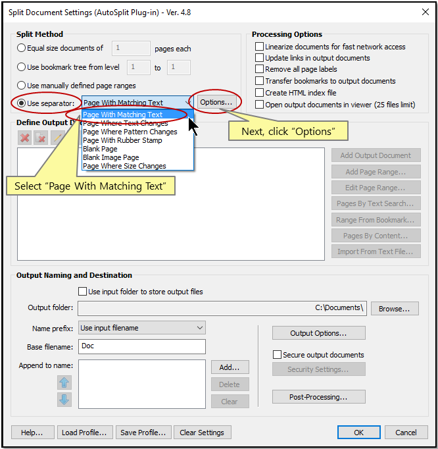438x449 pixels.
Task: Check Use input folder to store output files
Action: pyautogui.click(x=82, y=292)
